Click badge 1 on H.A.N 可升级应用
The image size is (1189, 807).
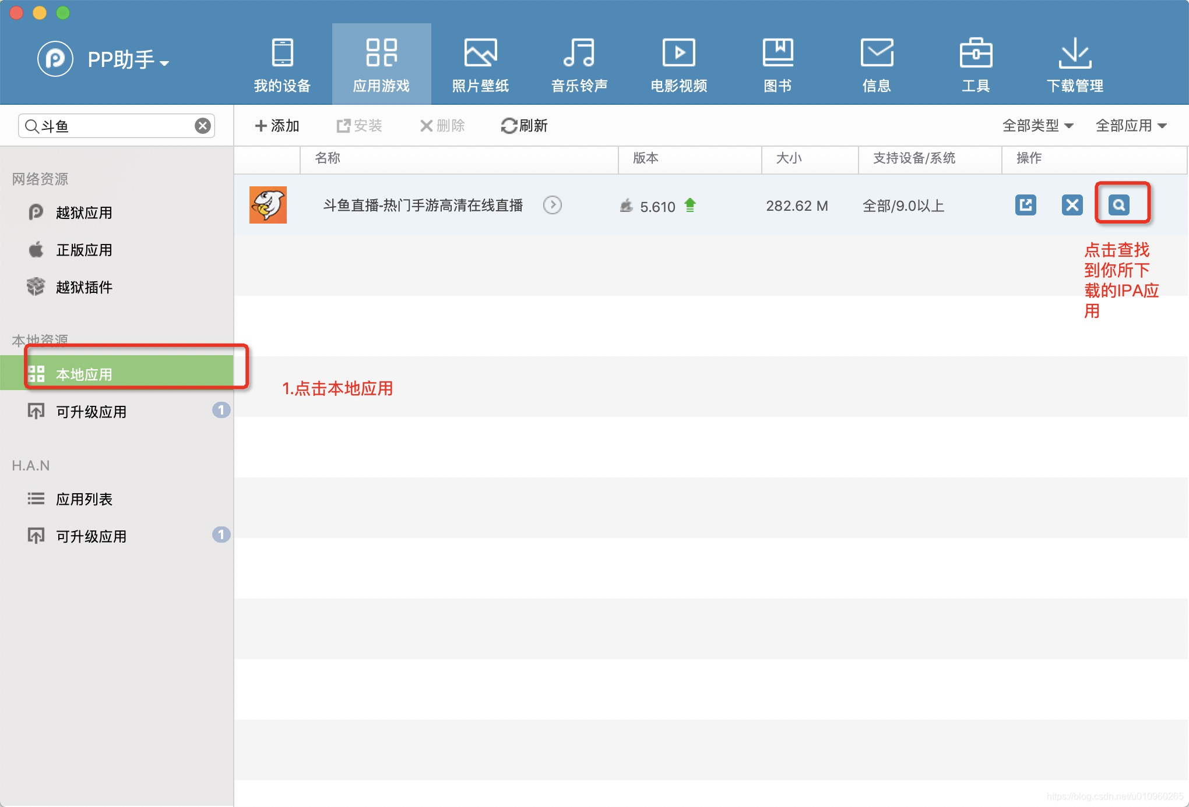(x=221, y=535)
